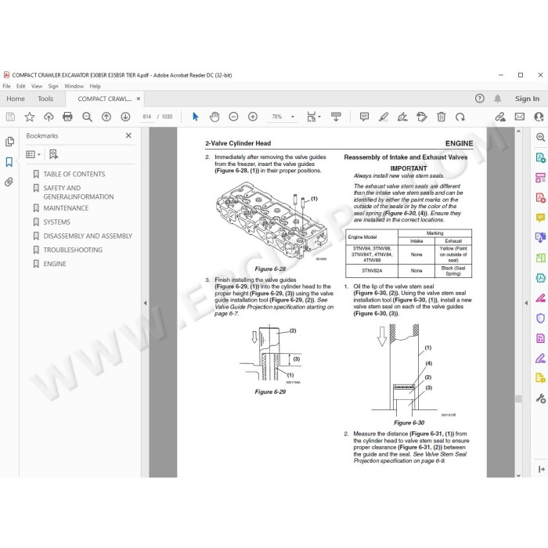The height and width of the screenshot is (548, 548).
Task: Open the File menu
Action: pyautogui.click(x=6, y=86)
